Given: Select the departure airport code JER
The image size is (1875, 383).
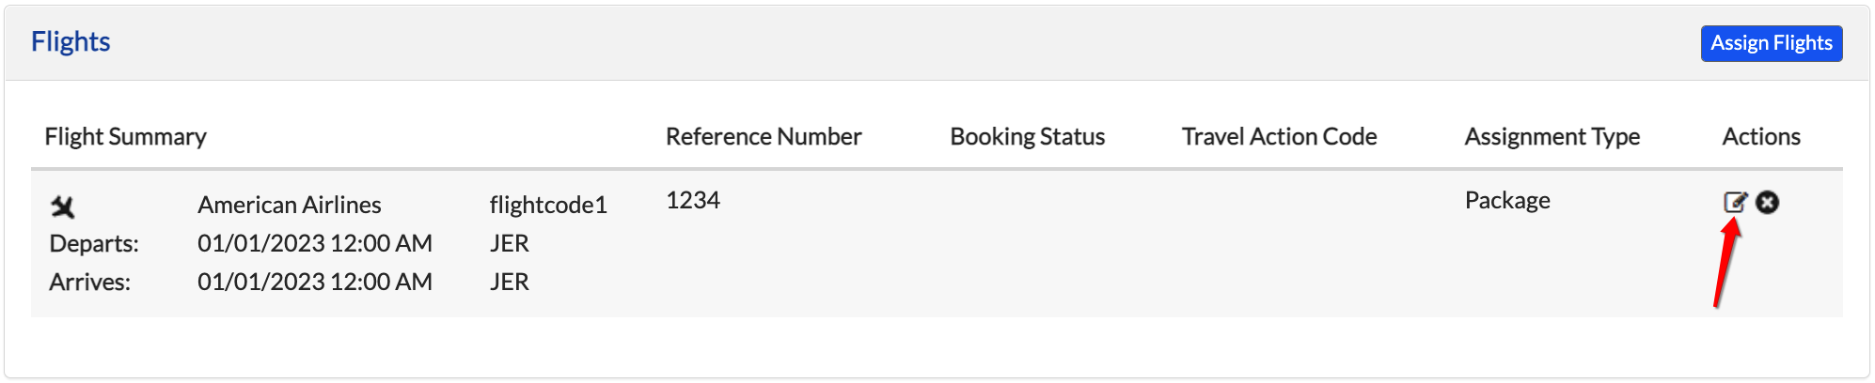Looking at the screenshot, I should click(x=510, y=243).
